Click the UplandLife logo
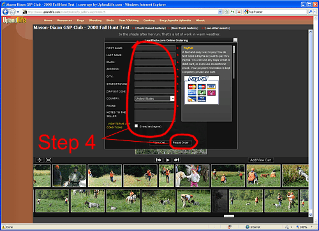 click(15, 20)
